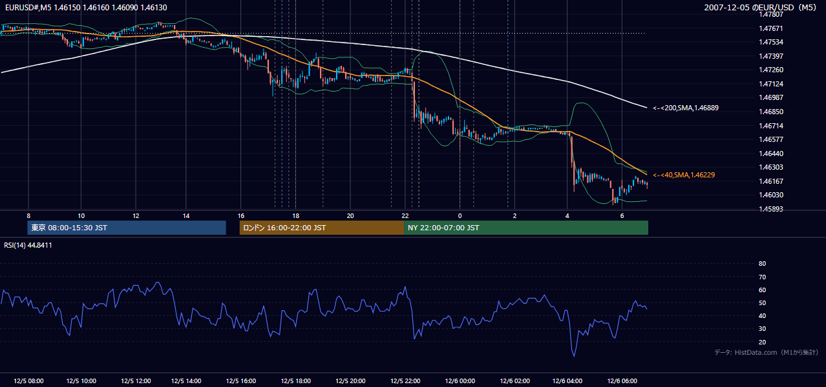Click price level 1.47397 on the axis
Screen dimensions: 826x387
(x=771, y=56)
